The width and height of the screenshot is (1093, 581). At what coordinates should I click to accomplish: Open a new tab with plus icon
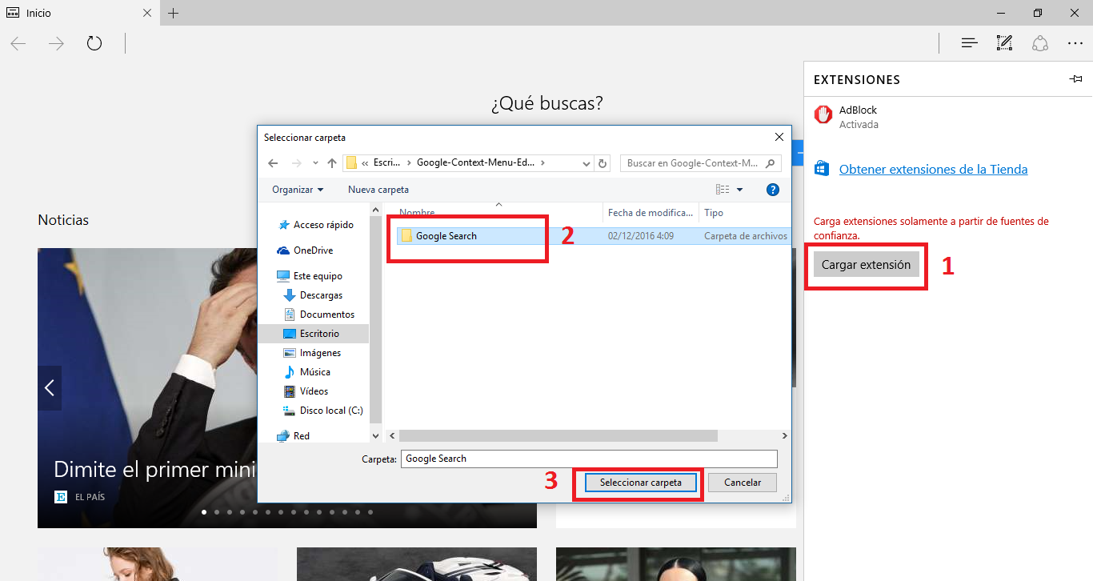[174, 13]
